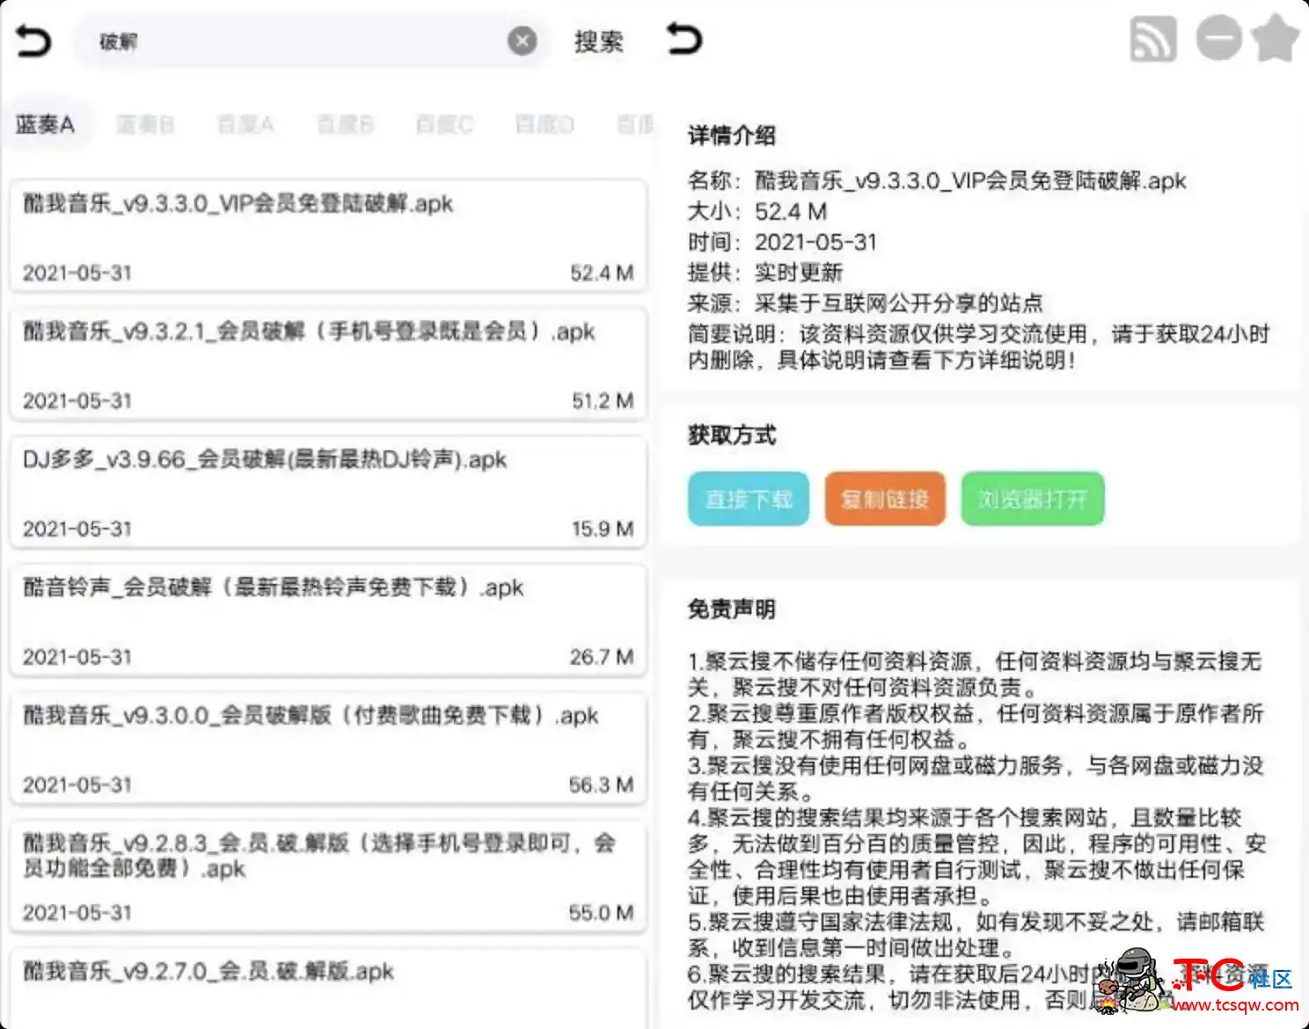Switch to the 百度A tab
The image size is (1309, 1029).
(x=245, y=125)
